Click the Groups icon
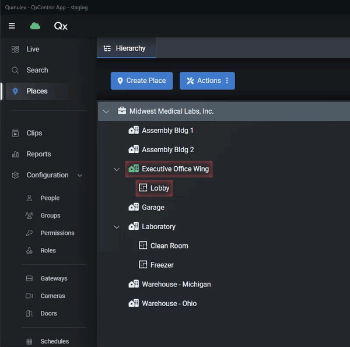The height and width of the screenshot is (347, 350). click(x=29, y=215)
